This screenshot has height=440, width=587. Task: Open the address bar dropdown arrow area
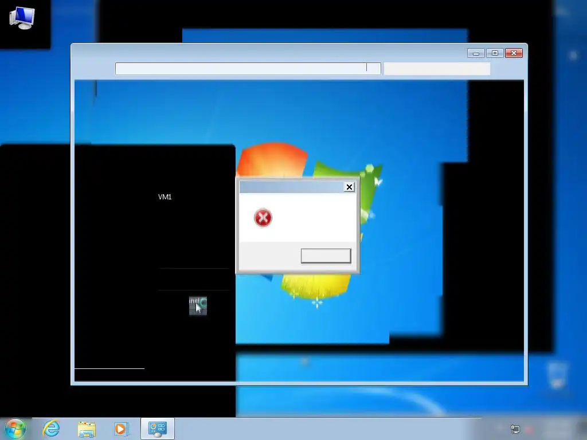coord(374,69)
